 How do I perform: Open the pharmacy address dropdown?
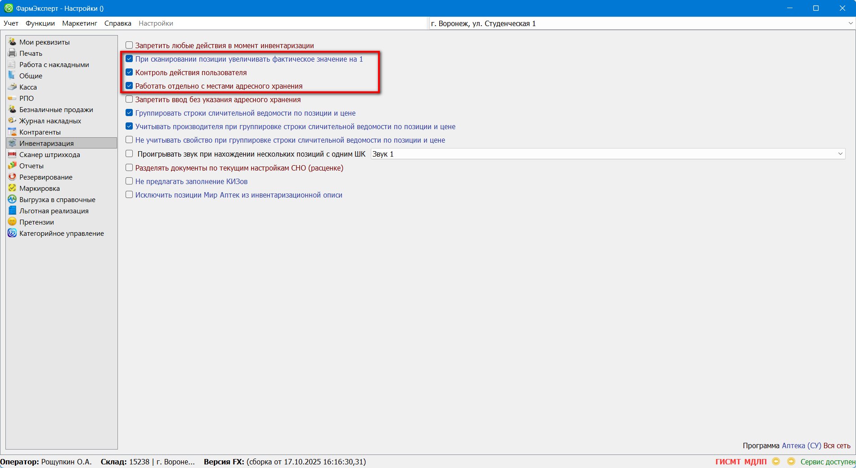click(x=850, y=23)
